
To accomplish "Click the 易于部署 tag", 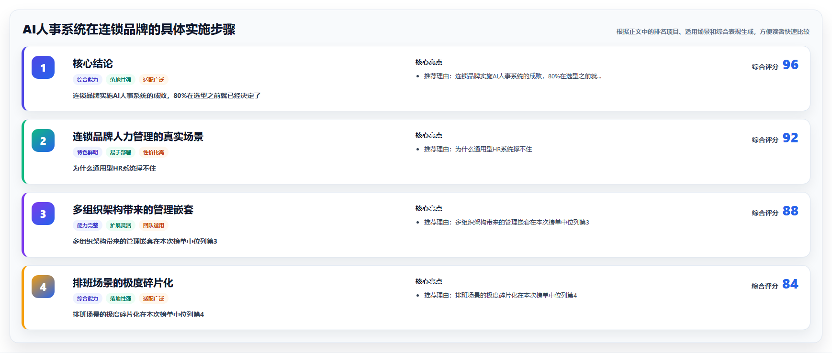I will [121, 152].
